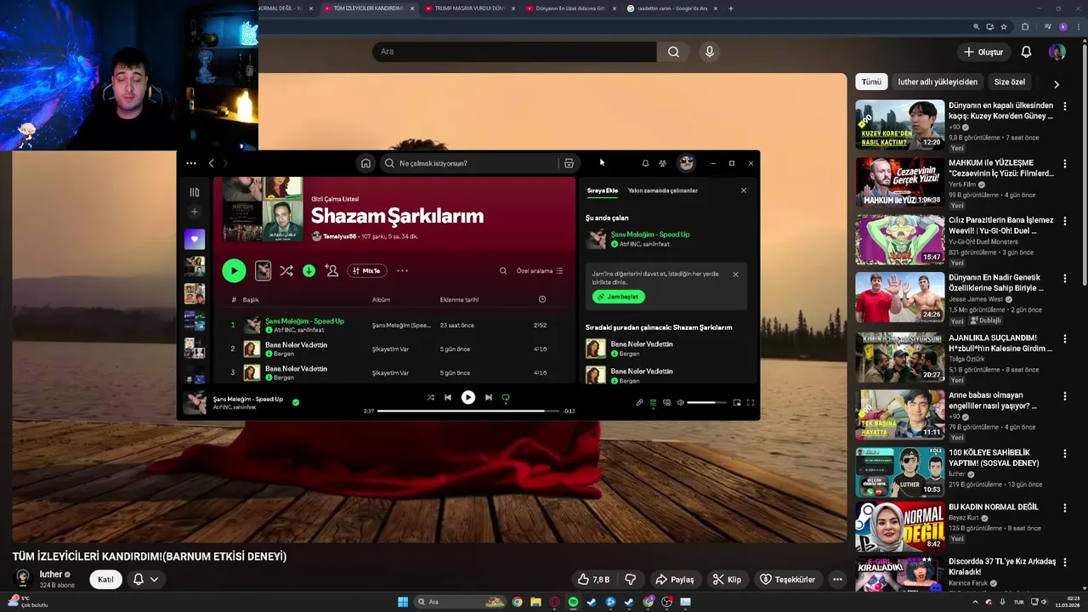Open Liked Songs in Spotify sidebar
This screenshot has height=612, width=1088.
click(x=195, y=239)
